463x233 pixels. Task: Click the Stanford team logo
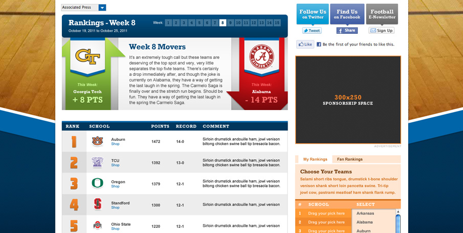(x=97, y=204)
